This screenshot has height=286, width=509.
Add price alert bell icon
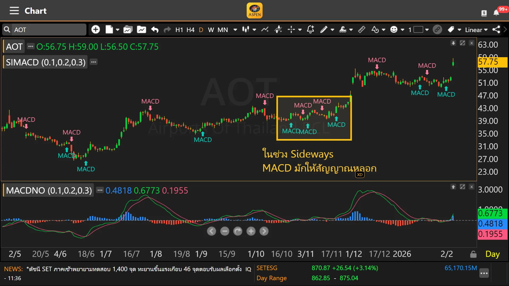point(310,29)
